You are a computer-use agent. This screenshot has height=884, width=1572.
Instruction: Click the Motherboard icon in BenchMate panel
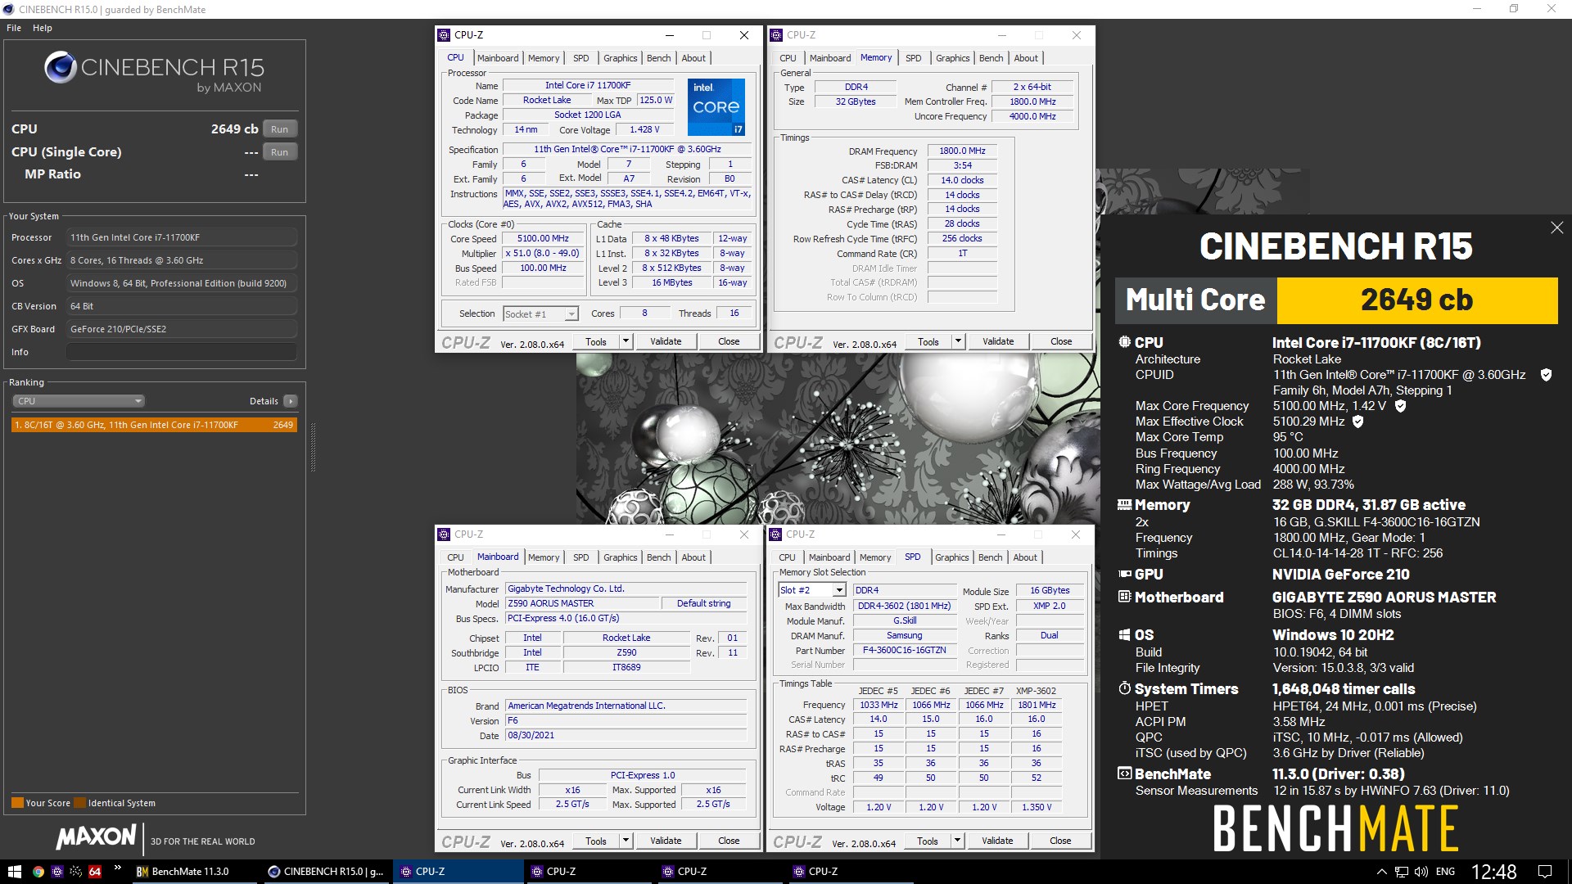coord(1125,597)
